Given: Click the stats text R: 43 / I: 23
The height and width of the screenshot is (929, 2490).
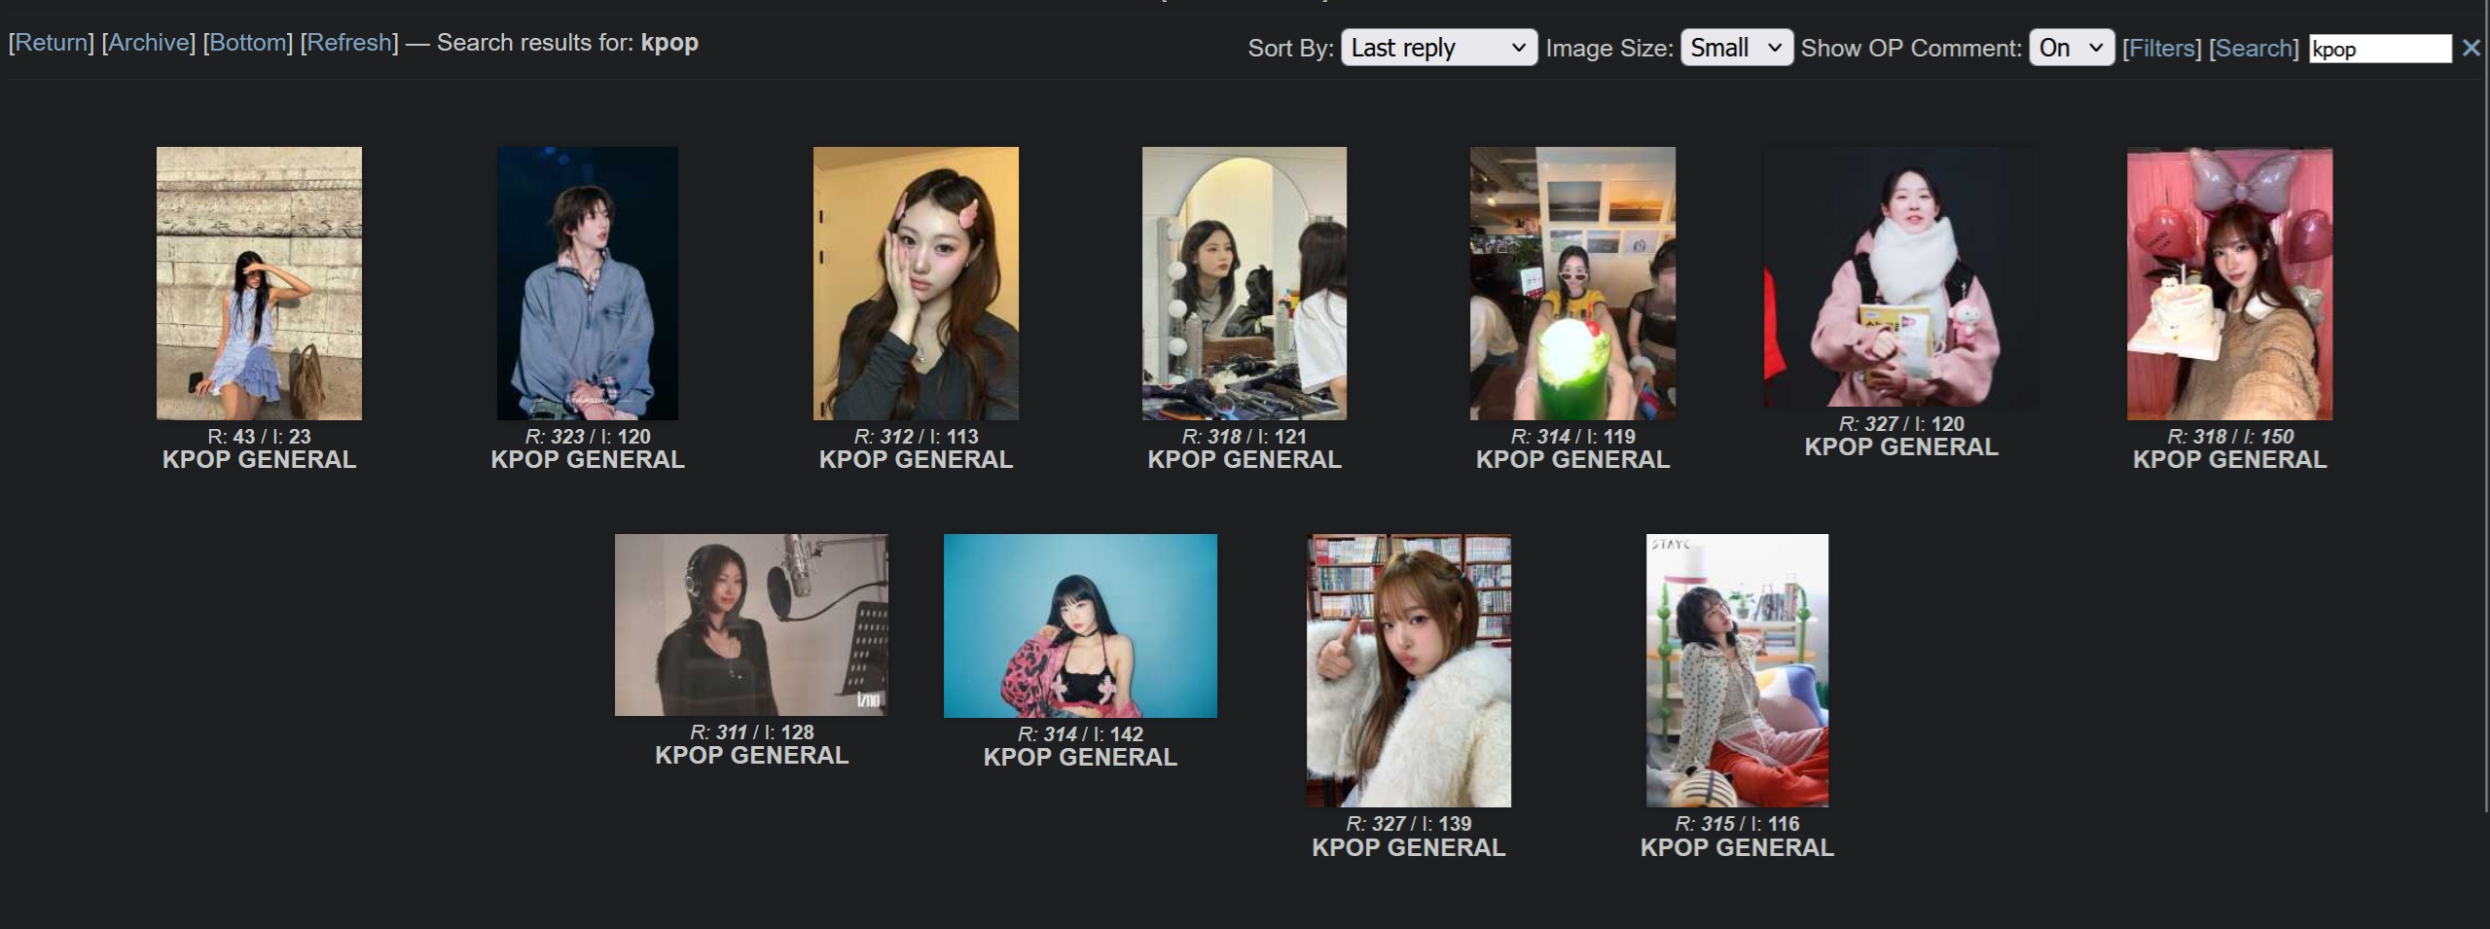Looking at the screenshot, I should pyautogui.click(x=259, y=437).
